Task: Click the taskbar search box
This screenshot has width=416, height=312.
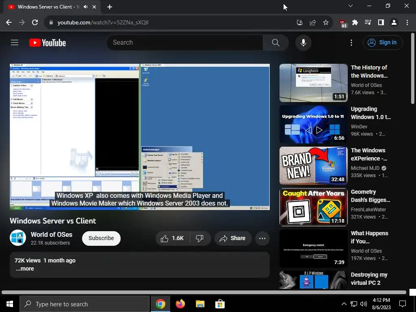Action: click(x=84, y=304)
